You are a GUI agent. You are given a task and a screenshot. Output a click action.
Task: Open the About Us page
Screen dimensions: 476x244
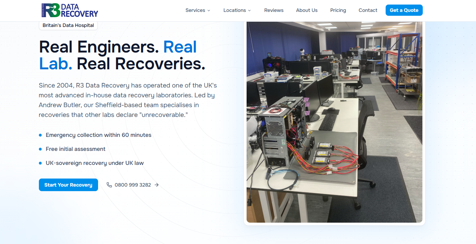pyautogui.click(x=307, y=10)
